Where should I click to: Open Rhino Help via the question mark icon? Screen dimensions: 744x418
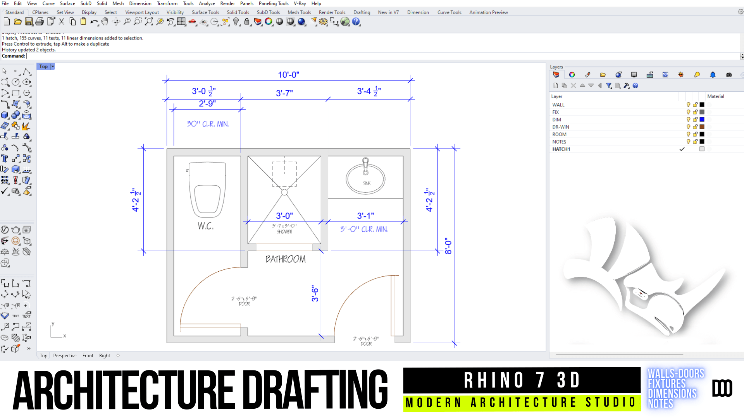point(356,22)
